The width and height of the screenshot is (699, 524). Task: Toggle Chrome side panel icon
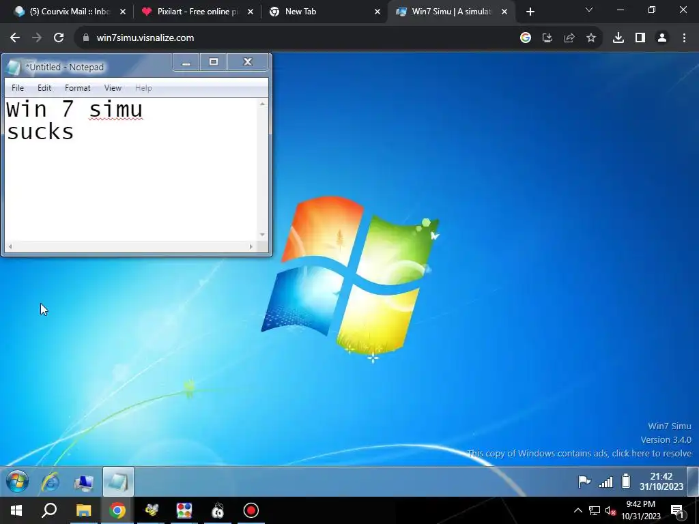tap(640, 38)
